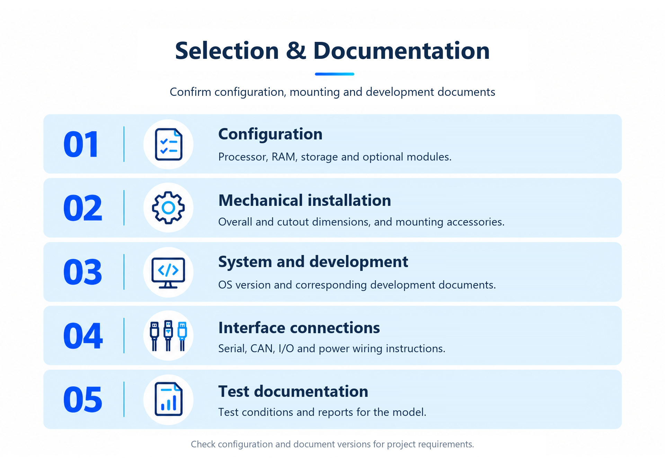The width and height of the screenshot is (665, 465).
Task: Click the 'Confirm configuration, mounting and development documents' subtitle
Action: (x=332, y=92)
